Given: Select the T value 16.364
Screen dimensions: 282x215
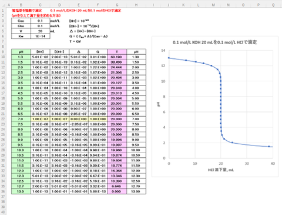Looking at the screenshot, I should (x=117, y=171).
